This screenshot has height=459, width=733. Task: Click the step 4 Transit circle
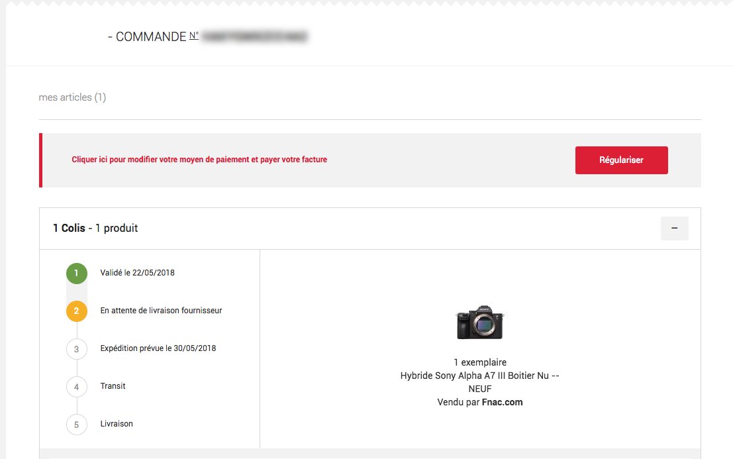(77, 386)
